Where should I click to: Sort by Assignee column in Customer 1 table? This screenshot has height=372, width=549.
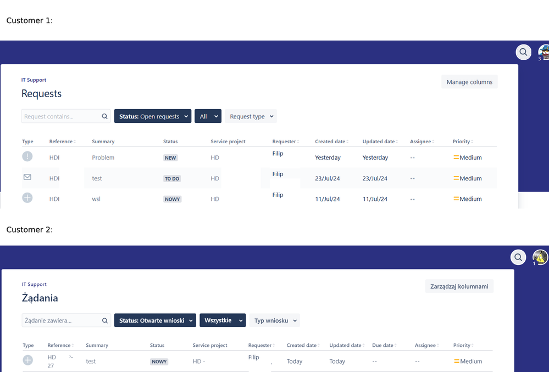coord(422,142)
